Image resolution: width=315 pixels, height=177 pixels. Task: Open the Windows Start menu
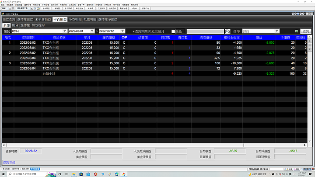pos(3,174)
